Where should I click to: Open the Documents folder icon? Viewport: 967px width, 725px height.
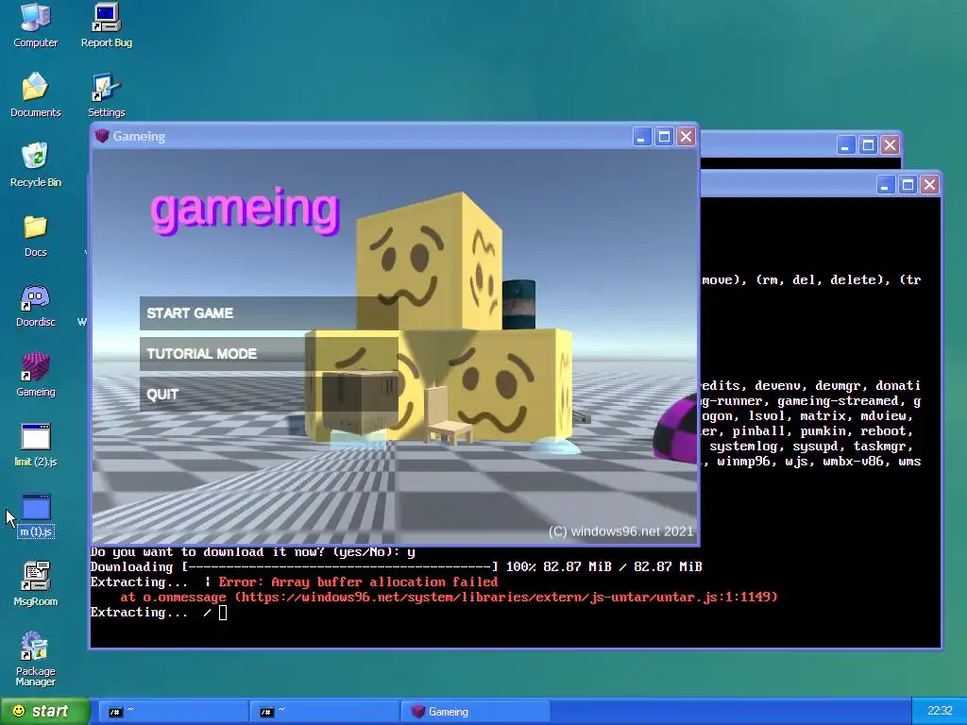coord(35,94)
